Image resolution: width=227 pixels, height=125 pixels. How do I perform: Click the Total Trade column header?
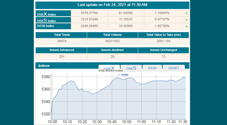click(x=61, y=35)
